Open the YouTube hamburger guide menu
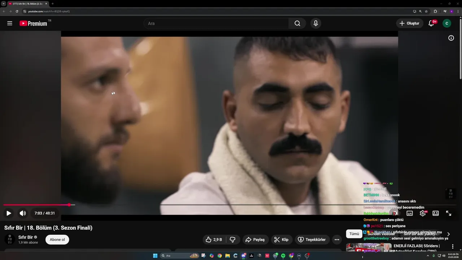This screenshot has height=260, width=462. coord(10,23)
